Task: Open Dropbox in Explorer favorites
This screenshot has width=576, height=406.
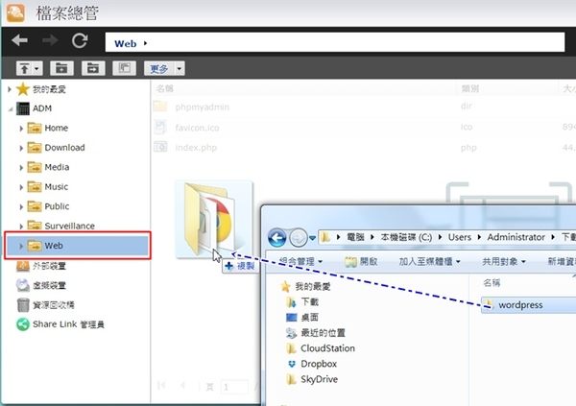Action: [x=312, y=364]
